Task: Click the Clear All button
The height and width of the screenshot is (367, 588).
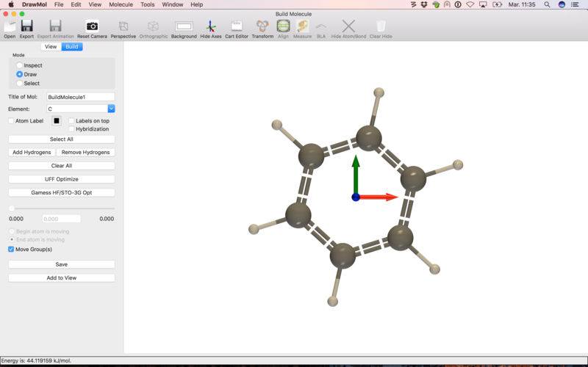Action: coord(62,166)
